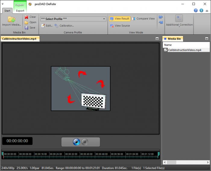Switch to Compare View mode
The width and height of the screenshot is (211, 171).
pos(143,19)
